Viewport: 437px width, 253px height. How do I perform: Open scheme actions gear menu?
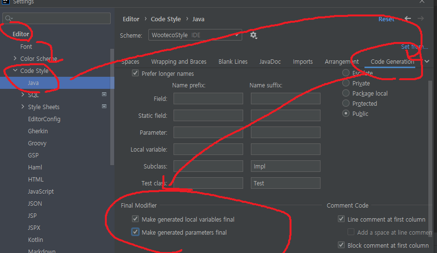pyautogui.click(x=253, y=35)
